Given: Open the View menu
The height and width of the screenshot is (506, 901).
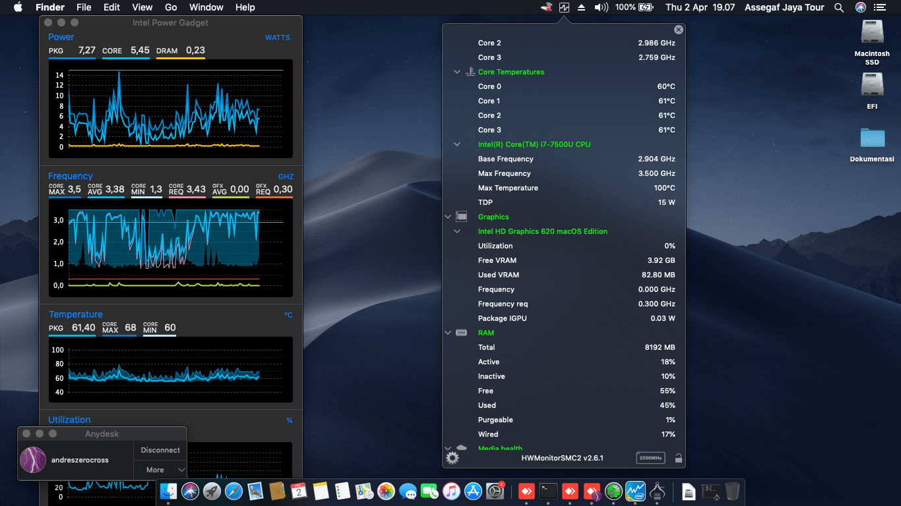Looking at the screenshot, I should coord(142,7).
